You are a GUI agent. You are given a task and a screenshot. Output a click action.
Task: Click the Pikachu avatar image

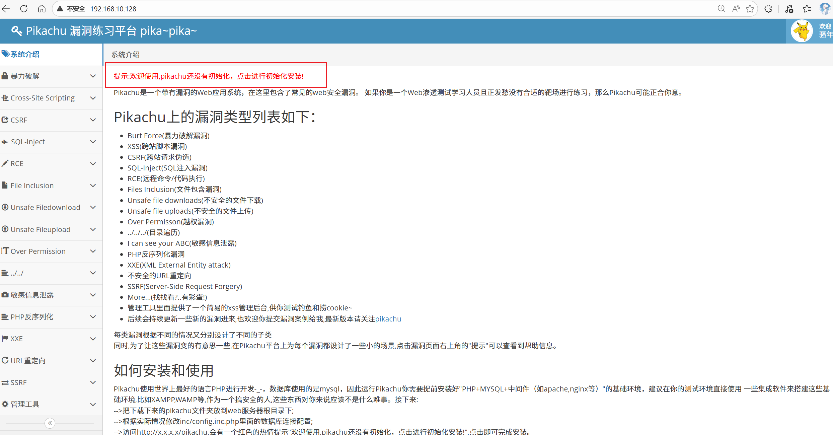pos(802,31)
